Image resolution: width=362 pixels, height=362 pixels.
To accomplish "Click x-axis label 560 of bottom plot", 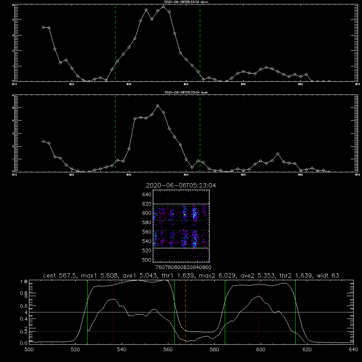I will point(168,350).
